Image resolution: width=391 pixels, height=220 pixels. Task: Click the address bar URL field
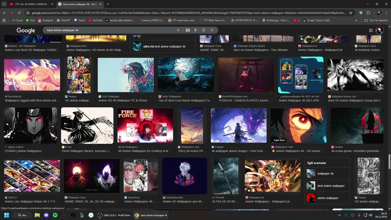coord(189,13)
